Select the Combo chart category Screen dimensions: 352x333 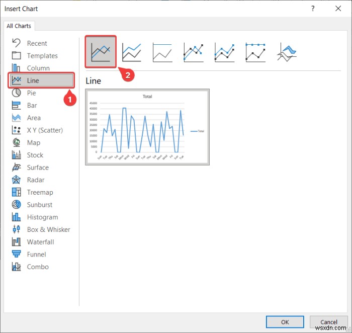click(x=38, y=267)
